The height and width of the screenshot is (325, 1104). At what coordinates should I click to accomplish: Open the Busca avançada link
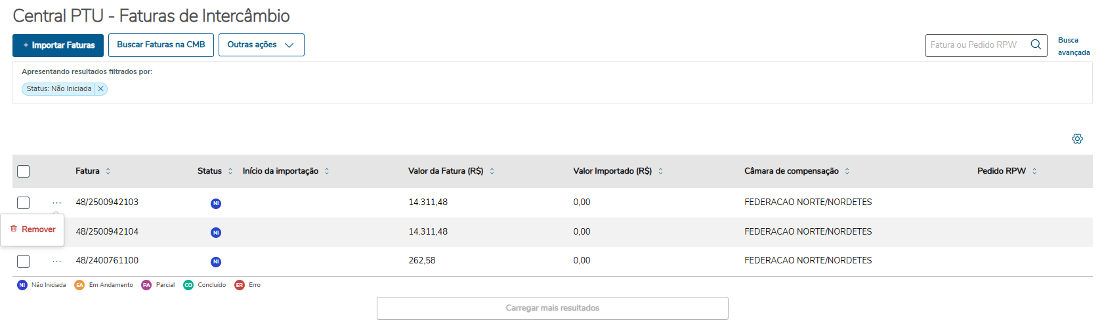(1073, 47)
